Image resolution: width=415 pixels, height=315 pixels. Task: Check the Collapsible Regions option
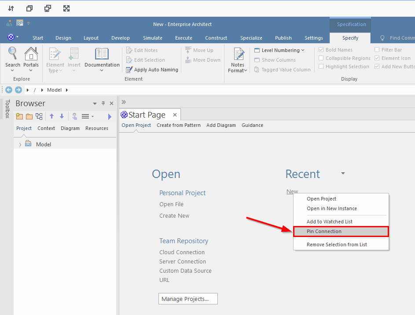click(321, 58)
